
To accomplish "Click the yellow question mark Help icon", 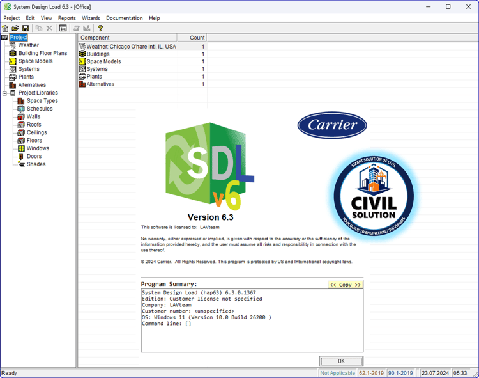I will 100,28.
